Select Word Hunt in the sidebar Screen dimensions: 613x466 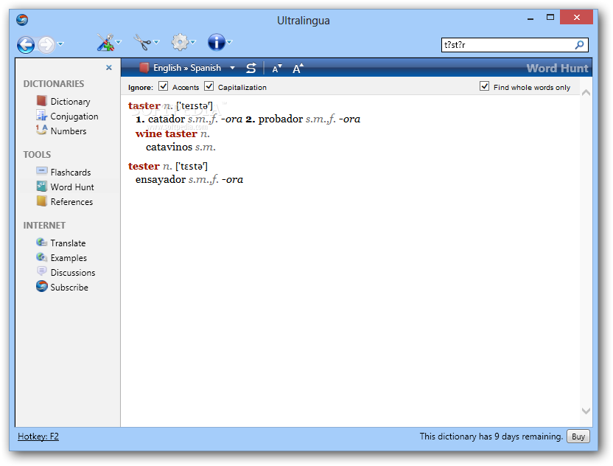[x=72, y=187]
